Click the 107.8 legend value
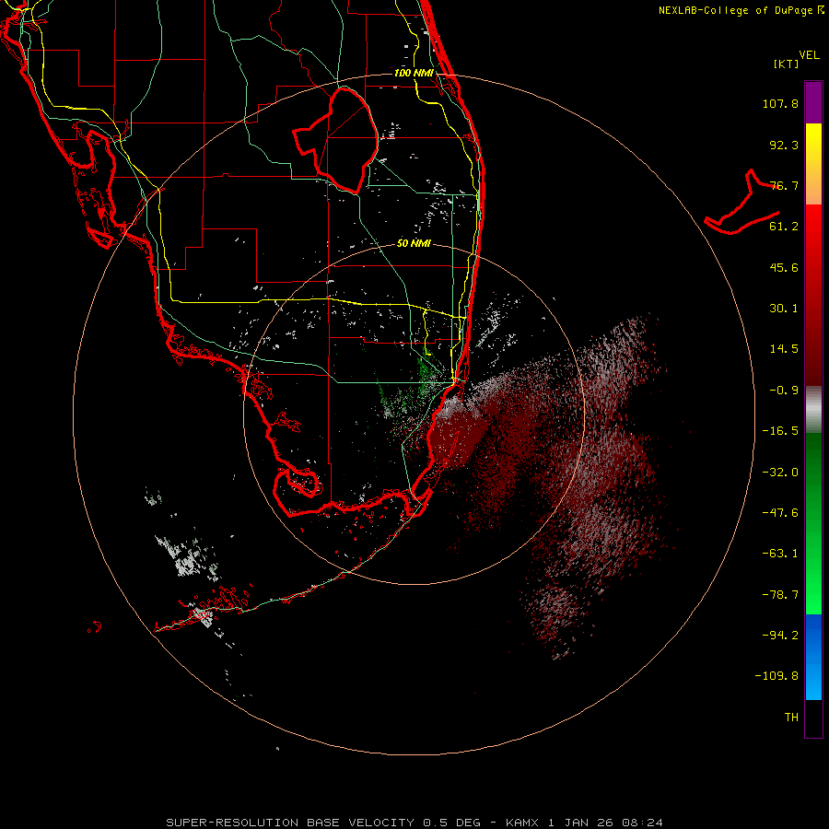 (780, 103)
